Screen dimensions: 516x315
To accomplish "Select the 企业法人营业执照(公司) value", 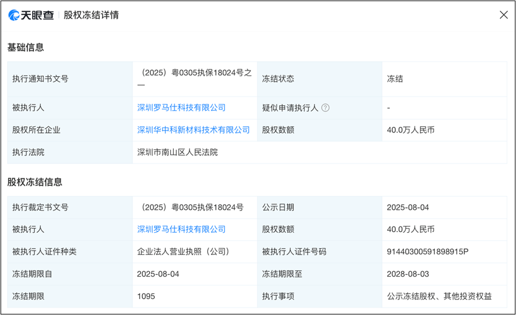I will pyautogui.click(x=183, y=252).
